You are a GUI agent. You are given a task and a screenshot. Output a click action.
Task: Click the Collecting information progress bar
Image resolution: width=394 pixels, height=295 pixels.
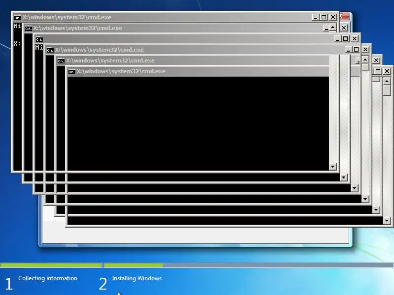point(51,265)
